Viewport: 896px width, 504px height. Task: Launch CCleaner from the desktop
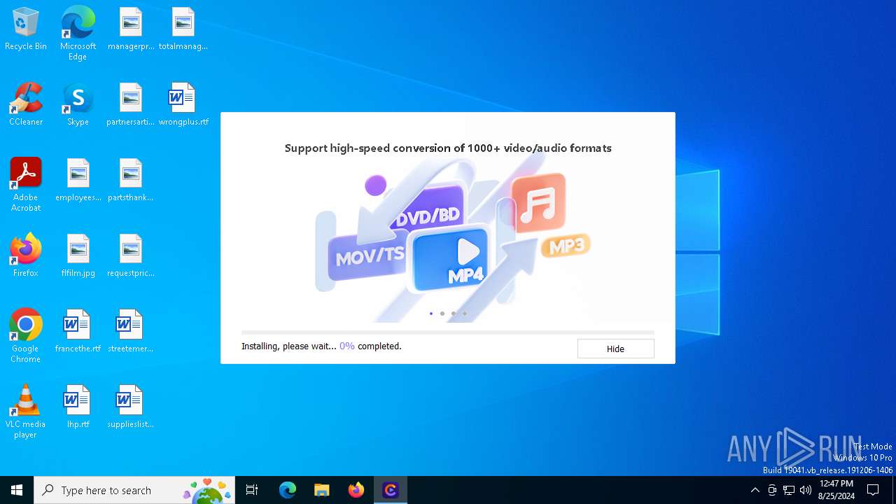(x=26, y=105)
